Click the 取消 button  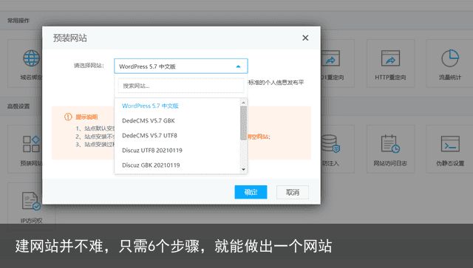[293, 193]
